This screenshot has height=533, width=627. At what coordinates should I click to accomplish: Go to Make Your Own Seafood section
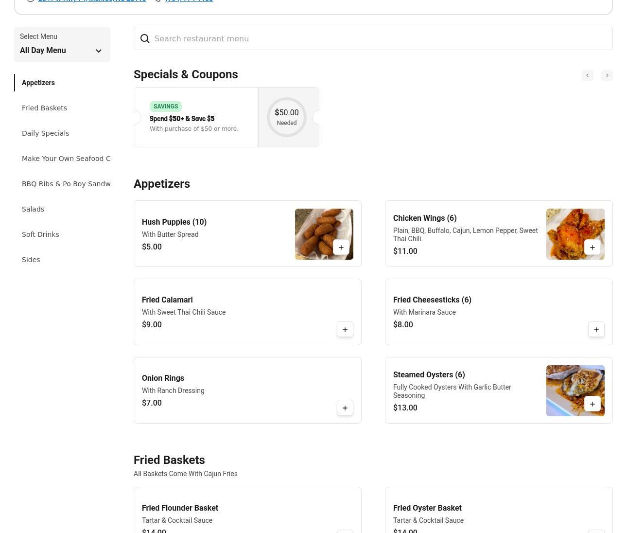point(66,159)
